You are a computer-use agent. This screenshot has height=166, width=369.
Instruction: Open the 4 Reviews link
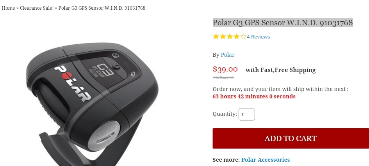(x=258, y=37)
